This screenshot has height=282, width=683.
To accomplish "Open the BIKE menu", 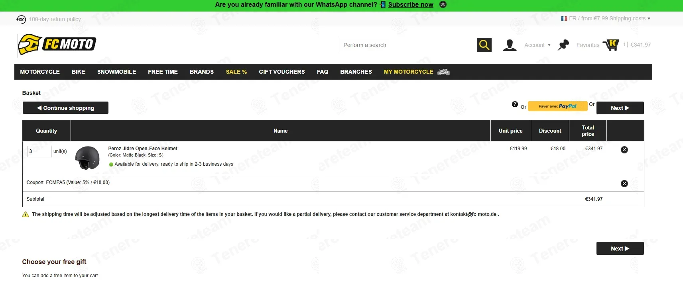I will [x=78, y=72].
